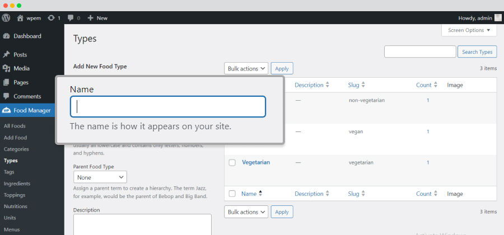Open the updates indicator showing 1
The width and height of the screenshot is (504, 235).
(x=54, y=18)
